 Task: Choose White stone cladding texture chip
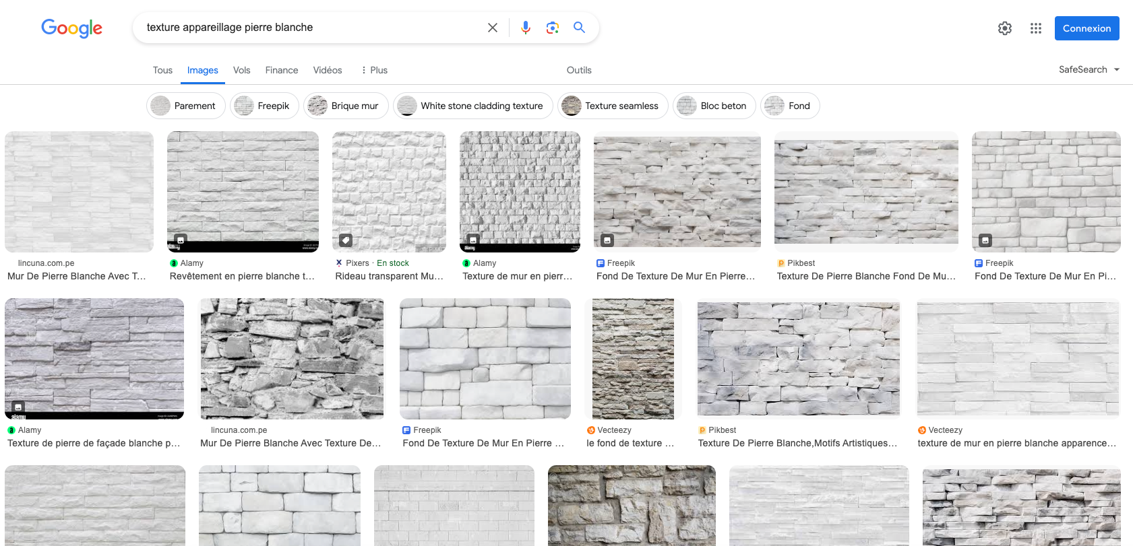[472, 106]
